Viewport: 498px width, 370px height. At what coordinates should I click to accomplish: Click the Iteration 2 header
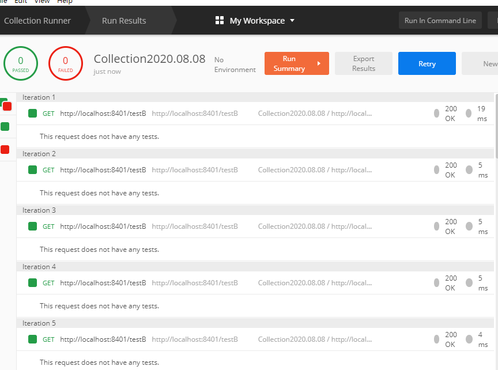coord(255,154)
